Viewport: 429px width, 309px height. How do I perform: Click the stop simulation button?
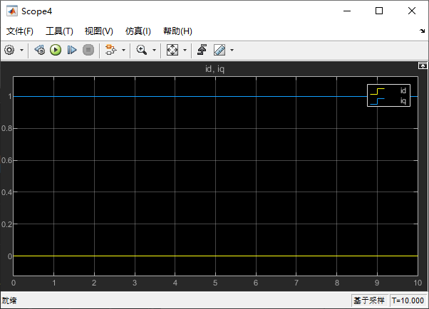88,50
